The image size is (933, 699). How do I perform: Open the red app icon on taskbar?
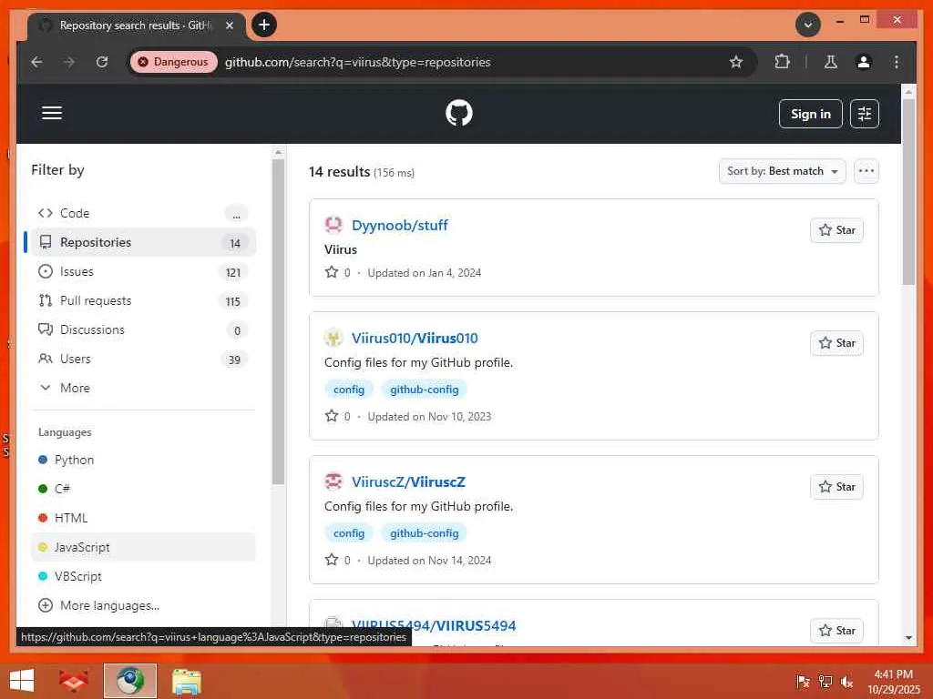pos(73,681)
